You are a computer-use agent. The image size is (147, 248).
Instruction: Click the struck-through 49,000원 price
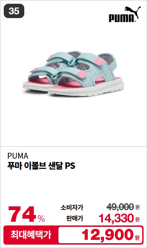pyautogui.click(x=123, y=207)
